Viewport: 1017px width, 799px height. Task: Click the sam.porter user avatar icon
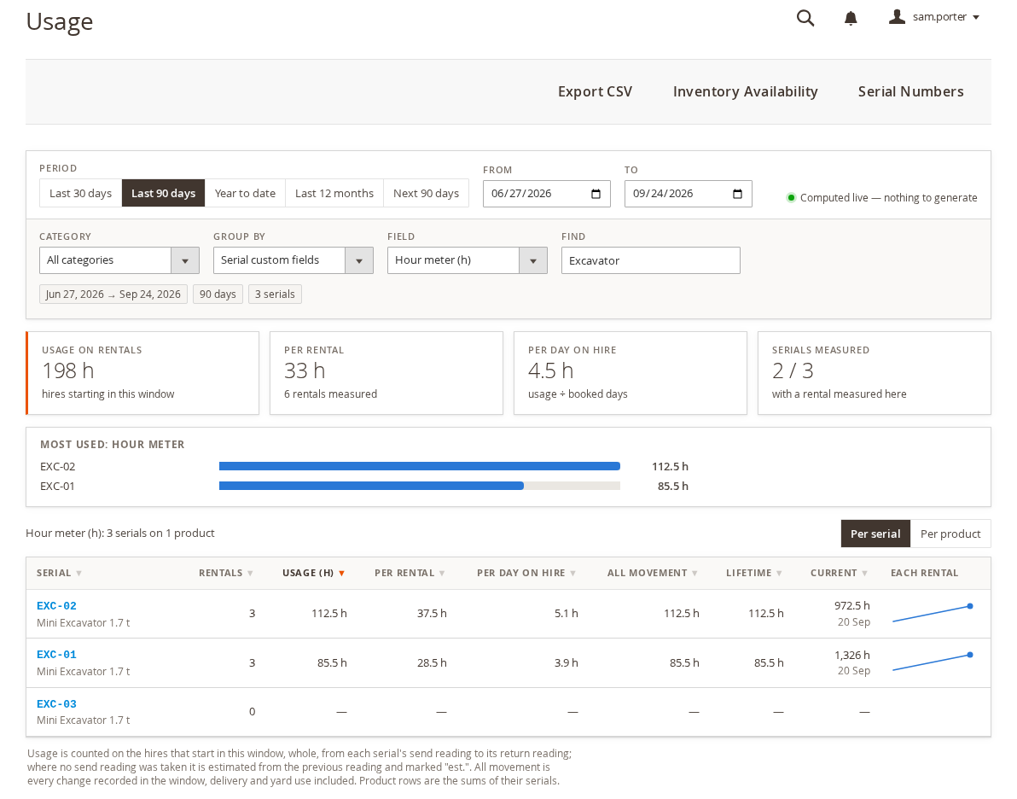(x=897, y=17)
